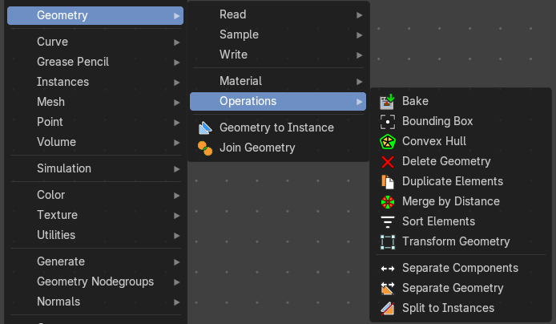Click the red X Delete Geometry icon
The height and width of the screenshot is (324, 556).
tap(387, 162)
